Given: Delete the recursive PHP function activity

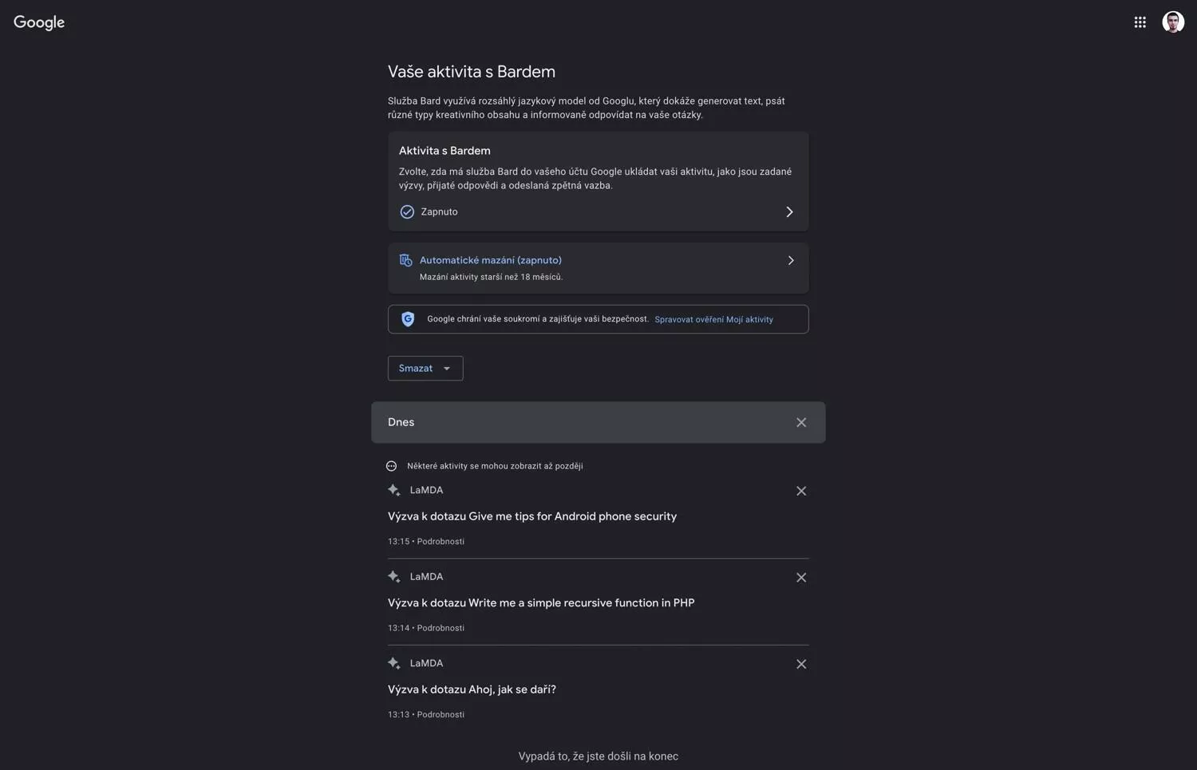Looking at the screenshot, I should pos(800,578).
